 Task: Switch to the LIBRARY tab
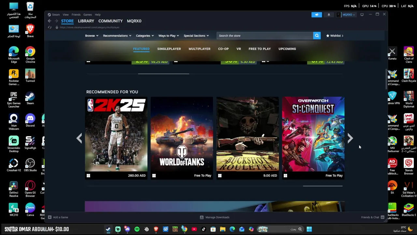[x=86, y=21]
